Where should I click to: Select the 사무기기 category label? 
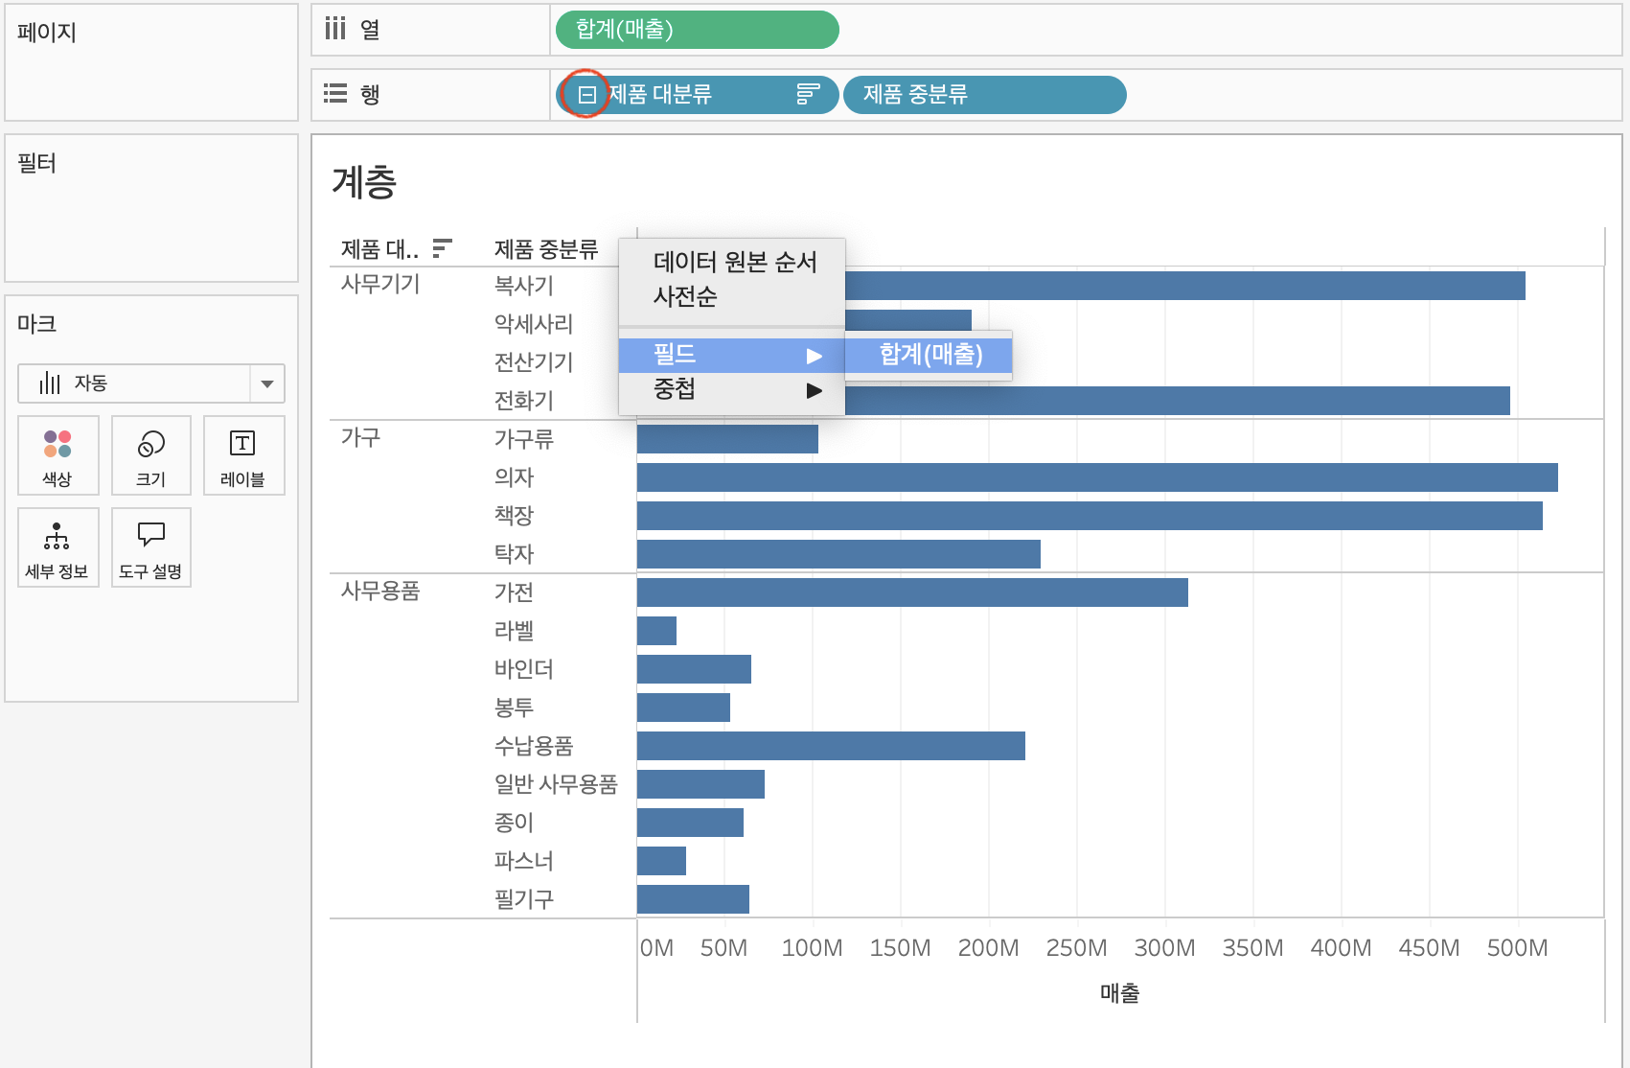coord(380,284)
